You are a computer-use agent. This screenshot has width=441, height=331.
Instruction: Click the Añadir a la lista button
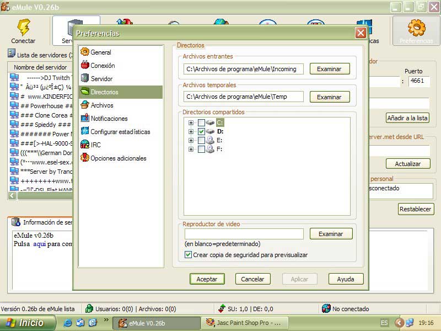(407, 118)
